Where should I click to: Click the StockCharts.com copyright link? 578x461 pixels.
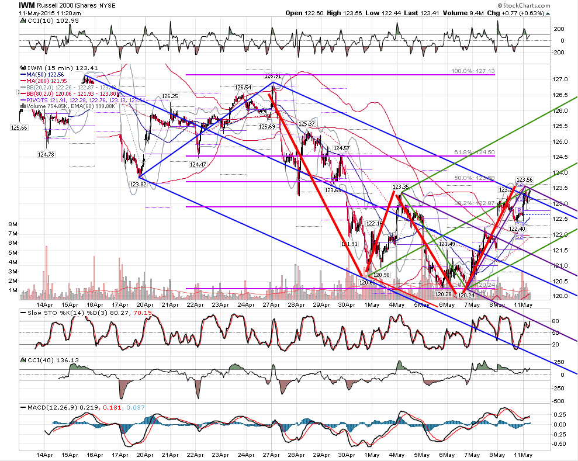(x=524, y=5)
